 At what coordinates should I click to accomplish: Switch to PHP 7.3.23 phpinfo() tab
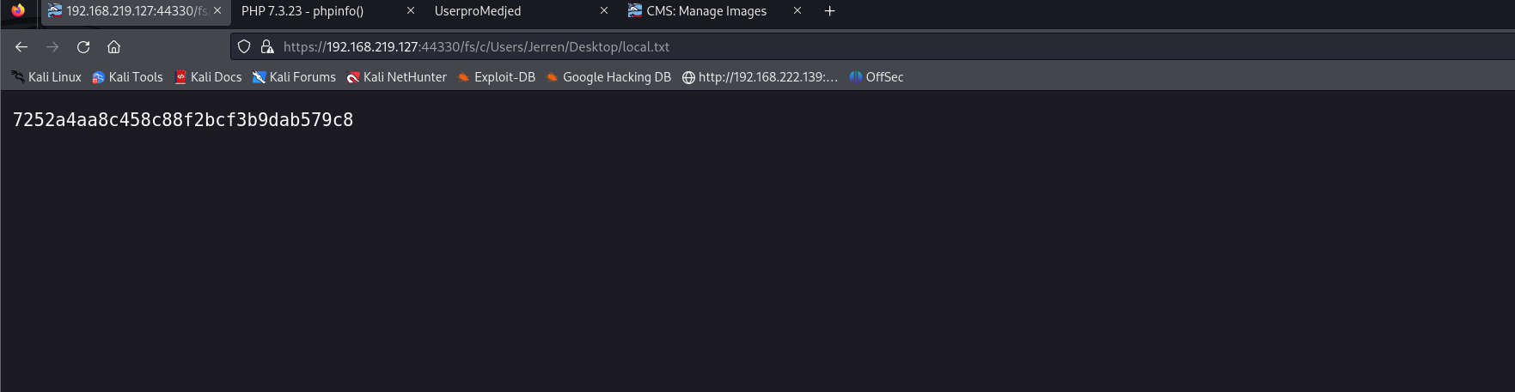tap(302, 11)
